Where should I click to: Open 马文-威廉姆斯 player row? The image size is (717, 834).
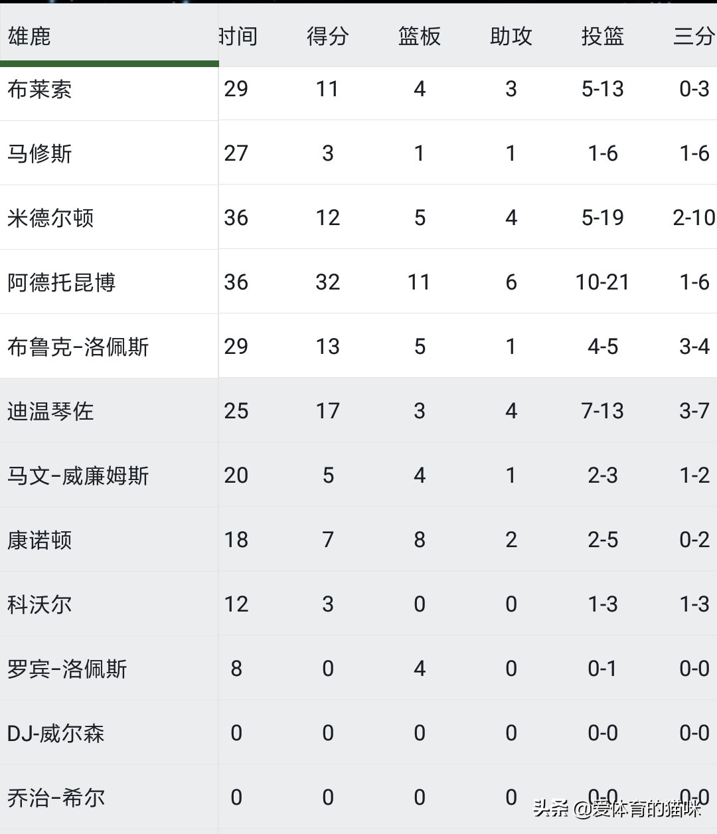[x=78, y=475]
